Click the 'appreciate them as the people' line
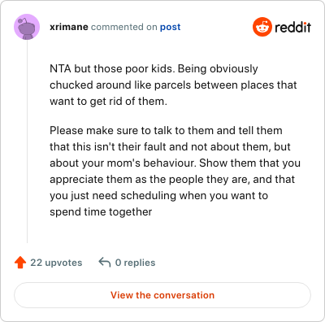The image size is (325, 322). pyautogui.click(x=172, y=180)
